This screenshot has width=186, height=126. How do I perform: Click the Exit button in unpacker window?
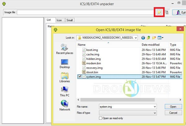click(x=179, y=12)
